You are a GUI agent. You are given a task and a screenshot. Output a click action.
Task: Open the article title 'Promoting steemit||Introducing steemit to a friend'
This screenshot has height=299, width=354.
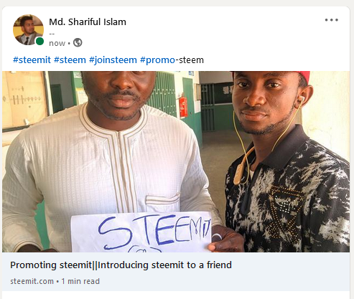point(121,265)
